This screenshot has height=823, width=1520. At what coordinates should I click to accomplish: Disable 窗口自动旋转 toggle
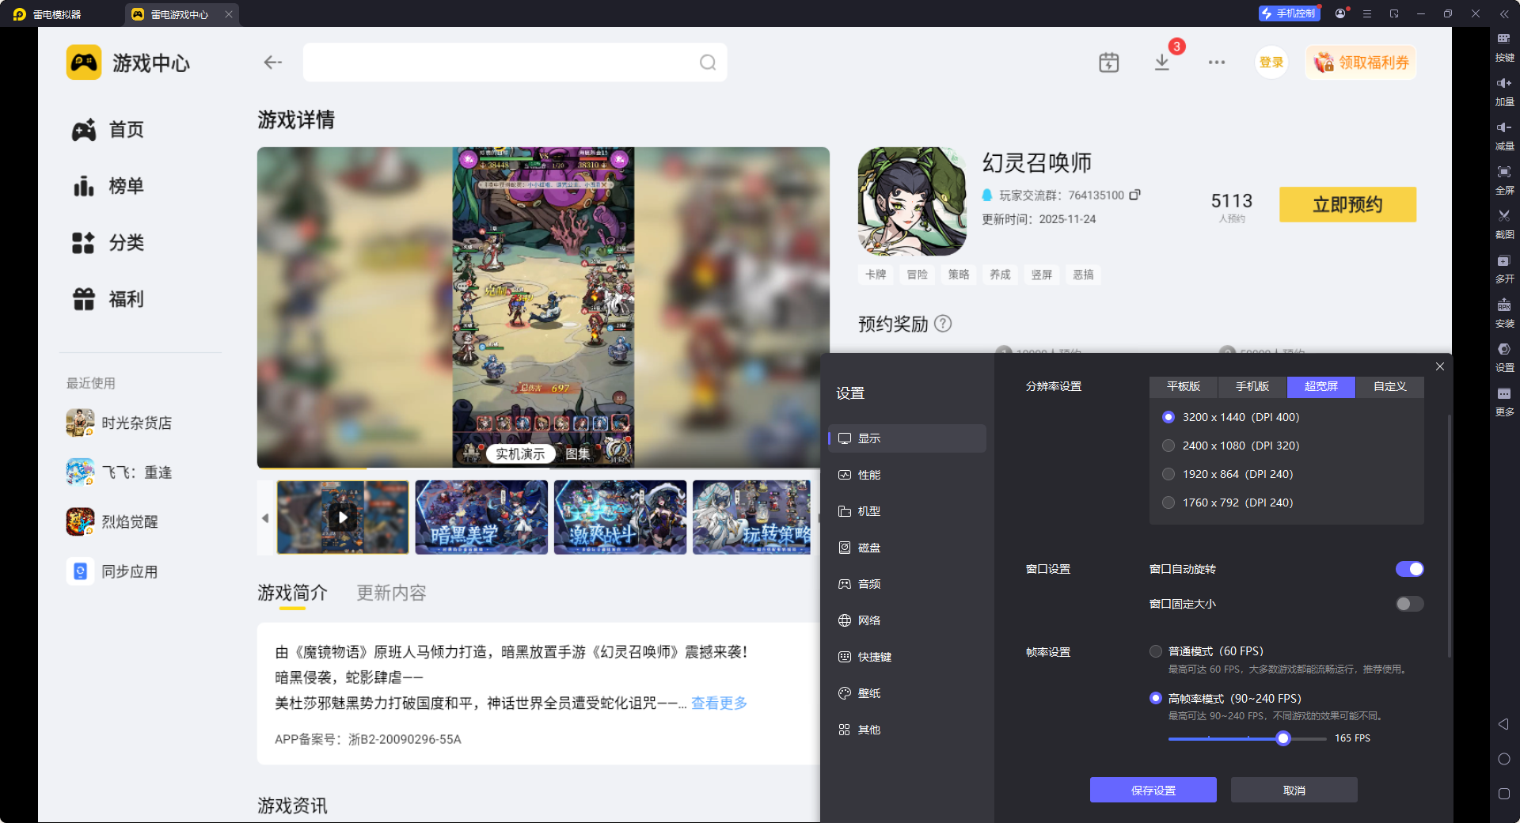coord(1409,568)
